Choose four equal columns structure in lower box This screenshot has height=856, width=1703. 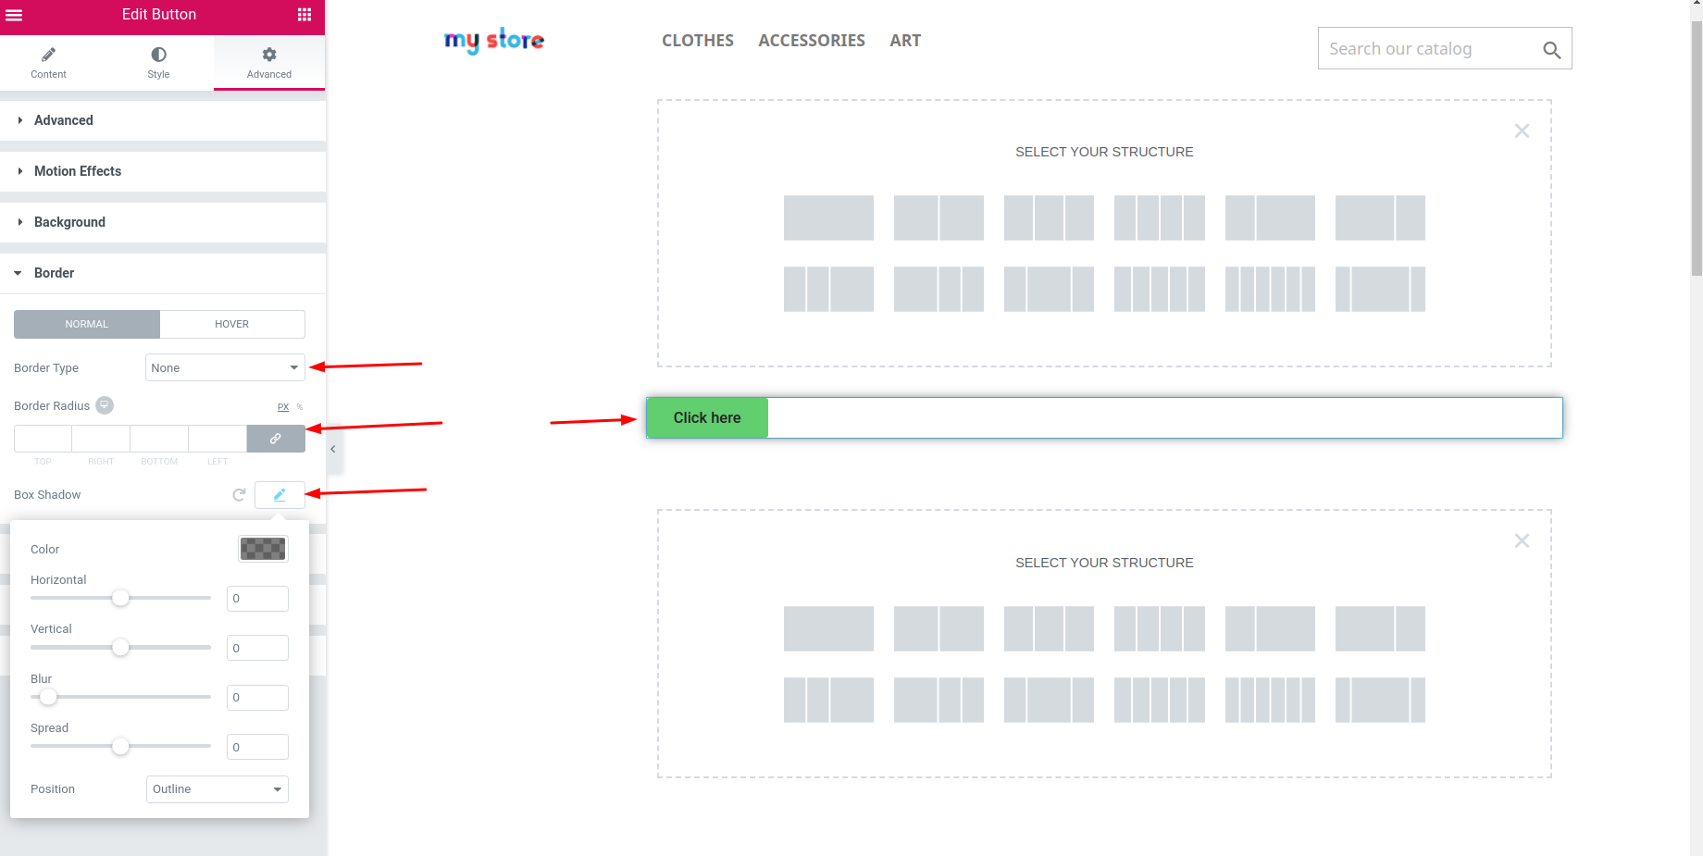pyautogui.click(x=1160, y=628)
